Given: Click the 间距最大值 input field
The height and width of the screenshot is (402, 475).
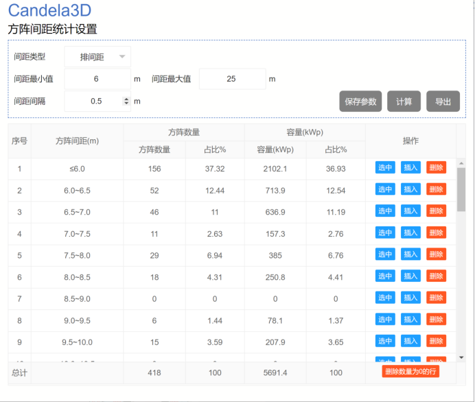Looking at the screenshot, I should 232,79.
